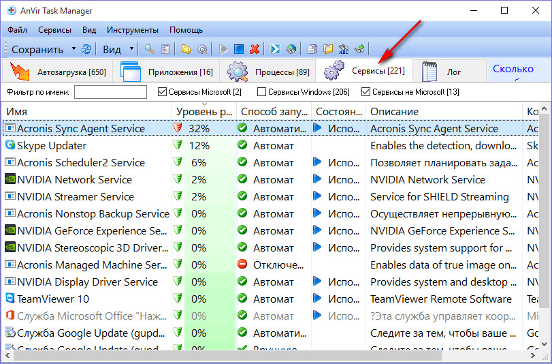This screenshot has height=364, width=552.
Task: Click the globe with binoculars icon
Action: 291,49
